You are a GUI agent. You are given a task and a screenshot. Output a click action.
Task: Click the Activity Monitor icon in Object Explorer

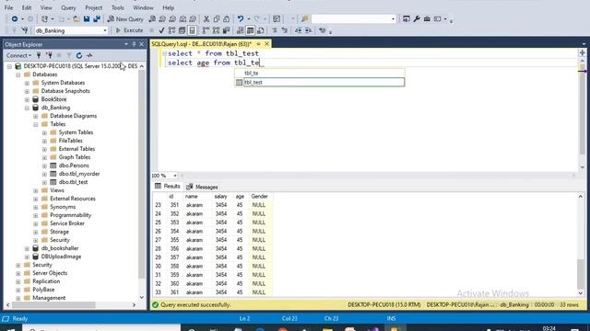(x=89, y=55)
